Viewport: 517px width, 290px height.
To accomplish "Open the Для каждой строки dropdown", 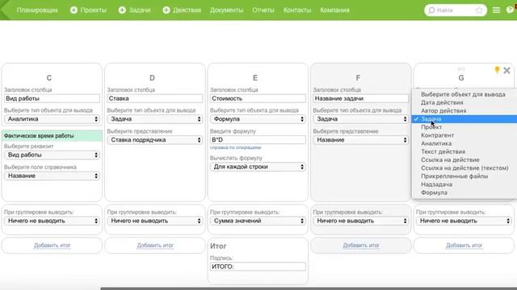I will click(x=258, y=167).
